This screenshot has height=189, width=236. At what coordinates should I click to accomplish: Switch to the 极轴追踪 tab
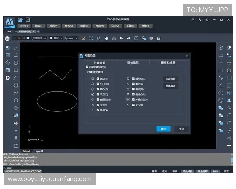pos(133,63)
